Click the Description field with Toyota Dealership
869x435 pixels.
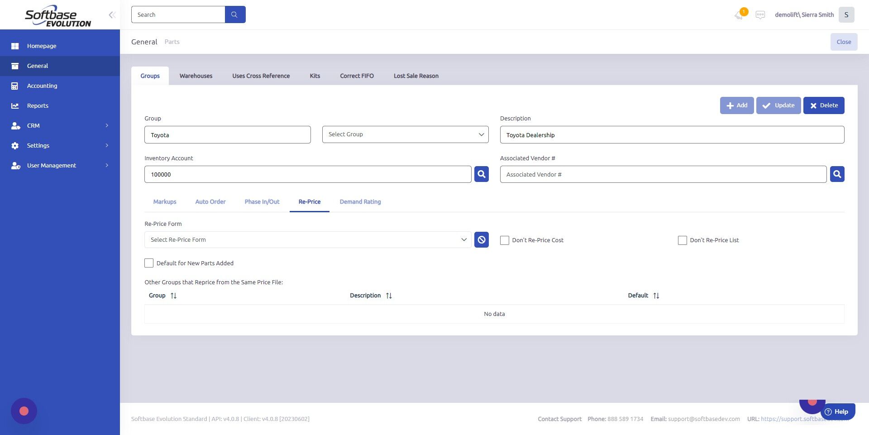coord(672,135)
